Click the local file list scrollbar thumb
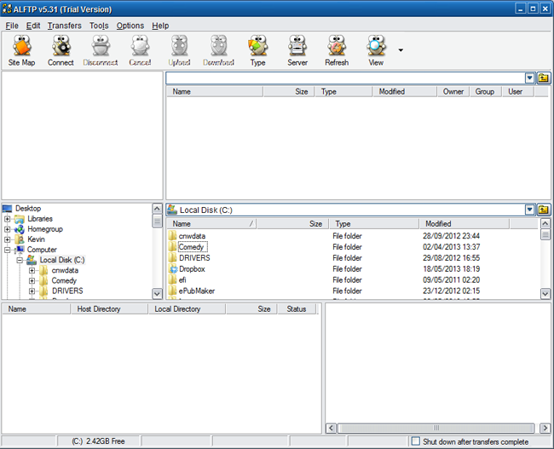 click(x=545, y=234)
